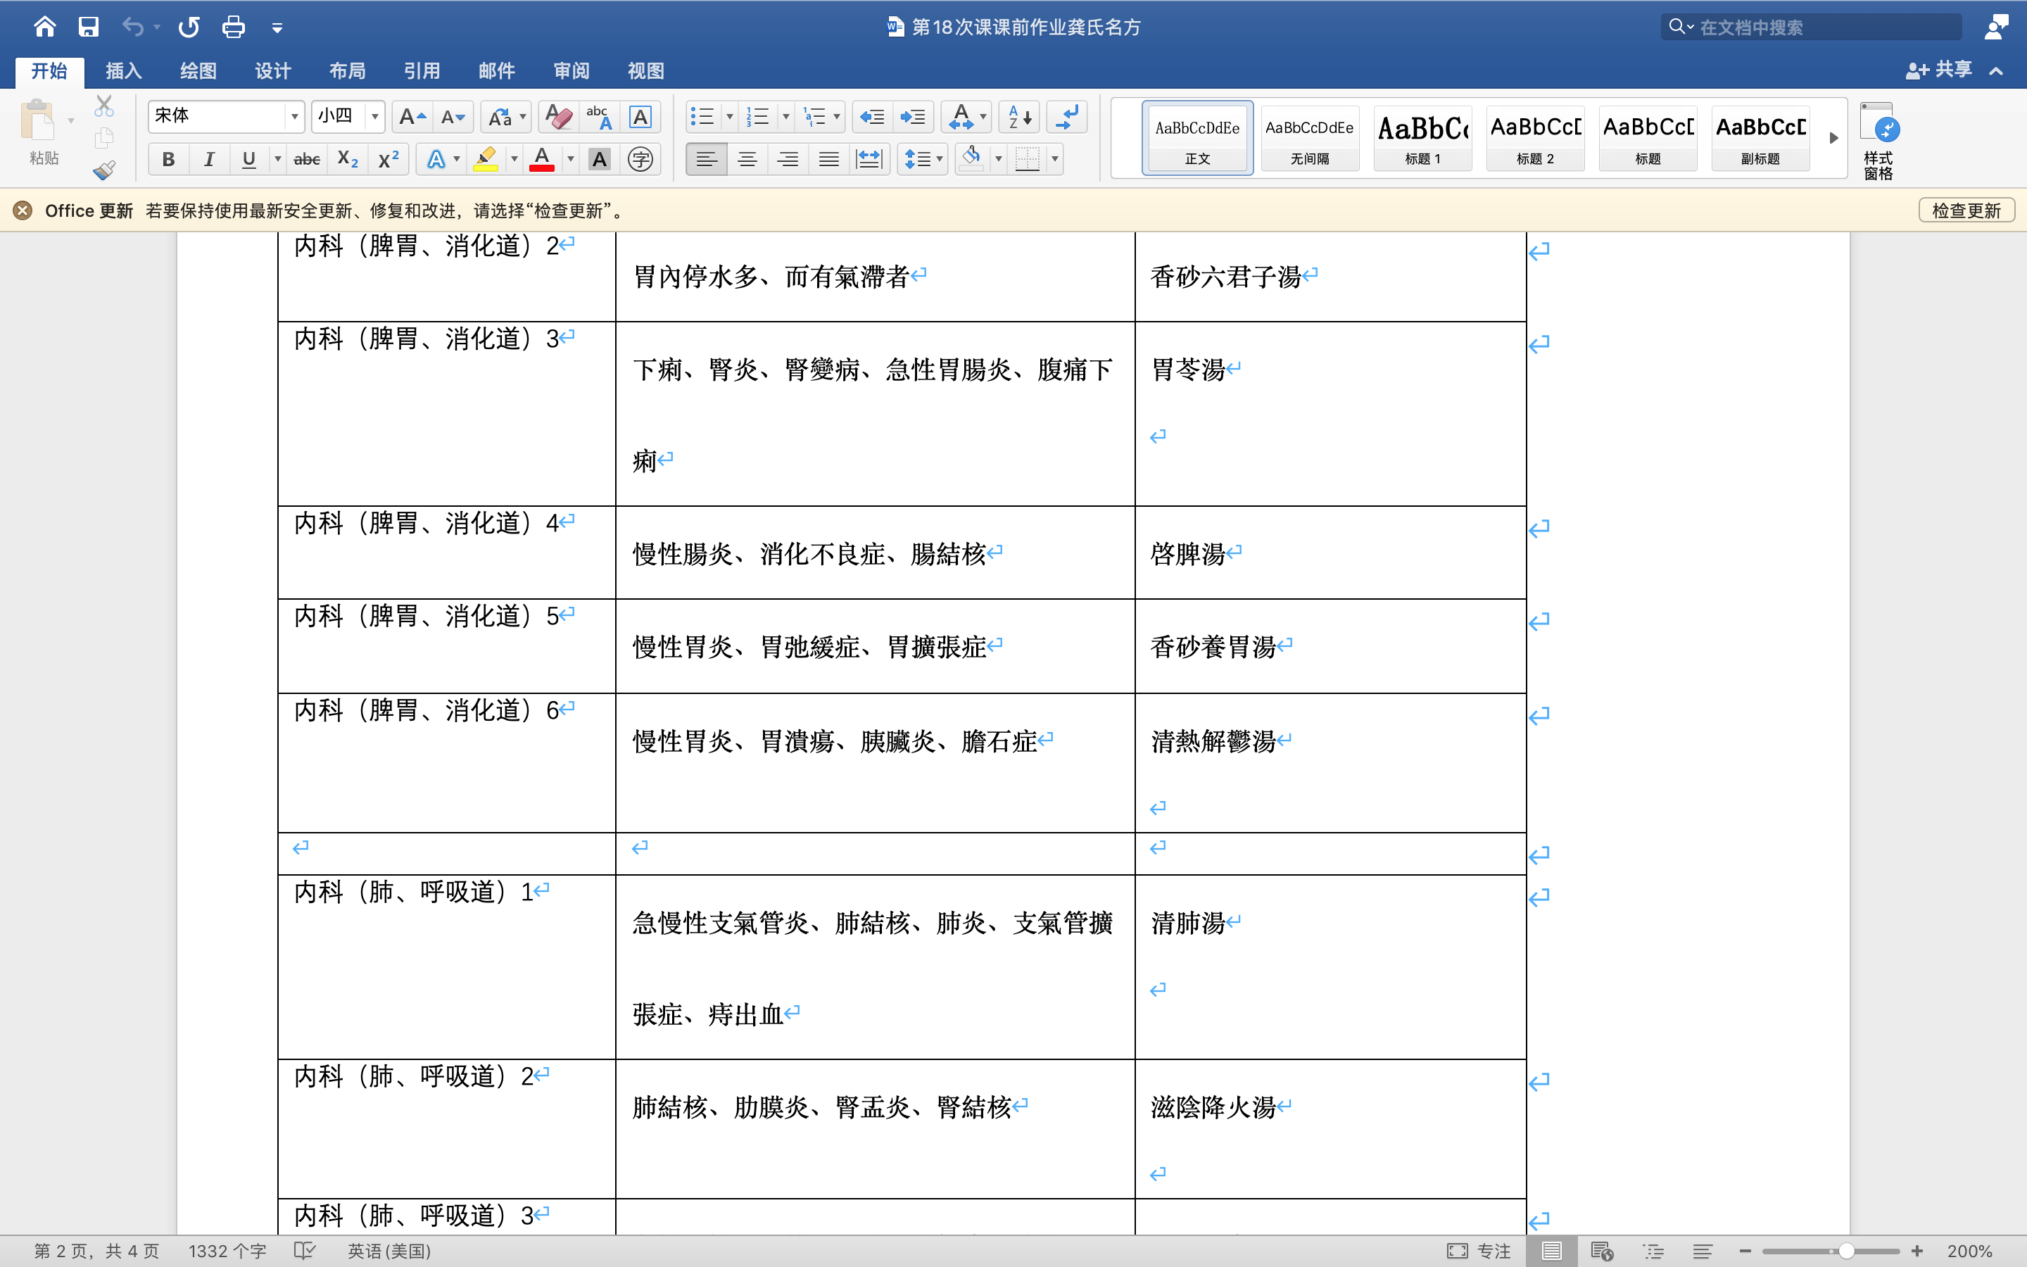Apply the red font color
This screenshot has height=1267, width=2027.
click(x=542, y=159)
